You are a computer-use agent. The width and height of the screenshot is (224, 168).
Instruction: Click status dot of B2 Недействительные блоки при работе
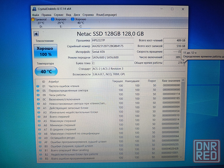point(41,155)
